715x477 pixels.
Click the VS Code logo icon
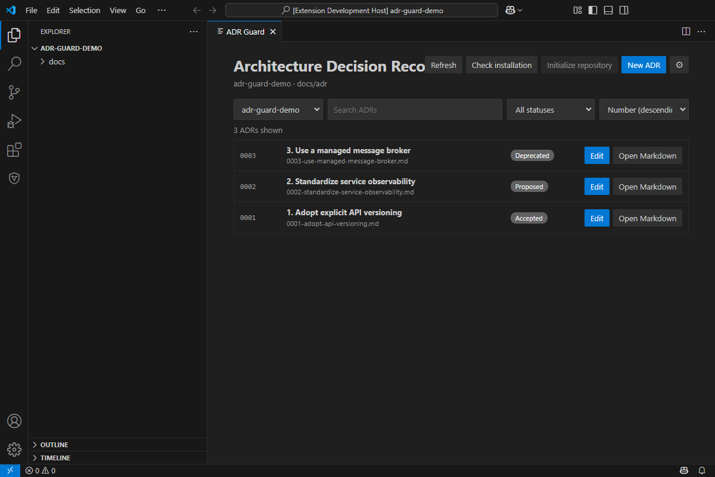point(11,10)
